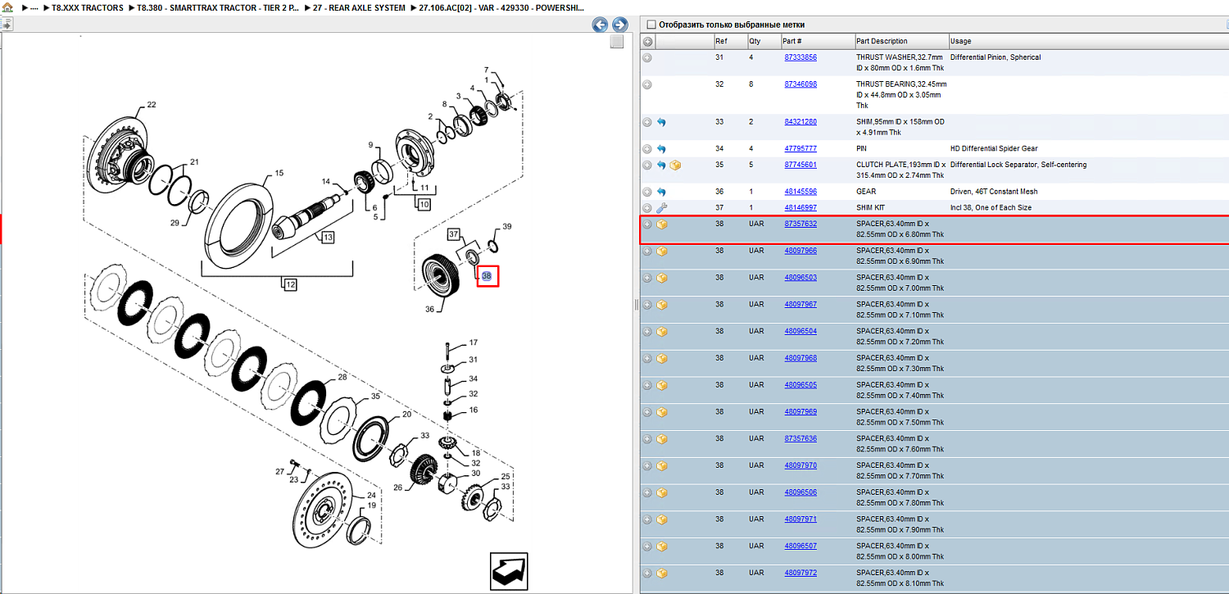Viewport: 1229px width, 594px height.
Task: Open part number link 87745601
Action: pos(800,165)
